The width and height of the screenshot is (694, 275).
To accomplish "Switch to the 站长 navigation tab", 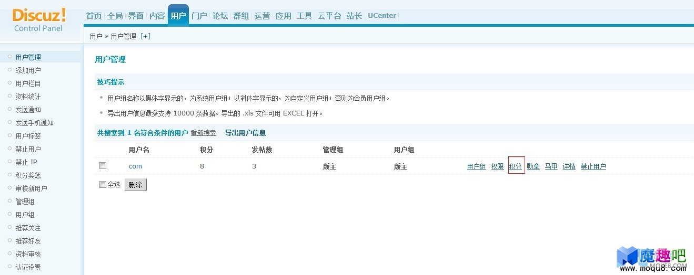I will pos(355,16).
